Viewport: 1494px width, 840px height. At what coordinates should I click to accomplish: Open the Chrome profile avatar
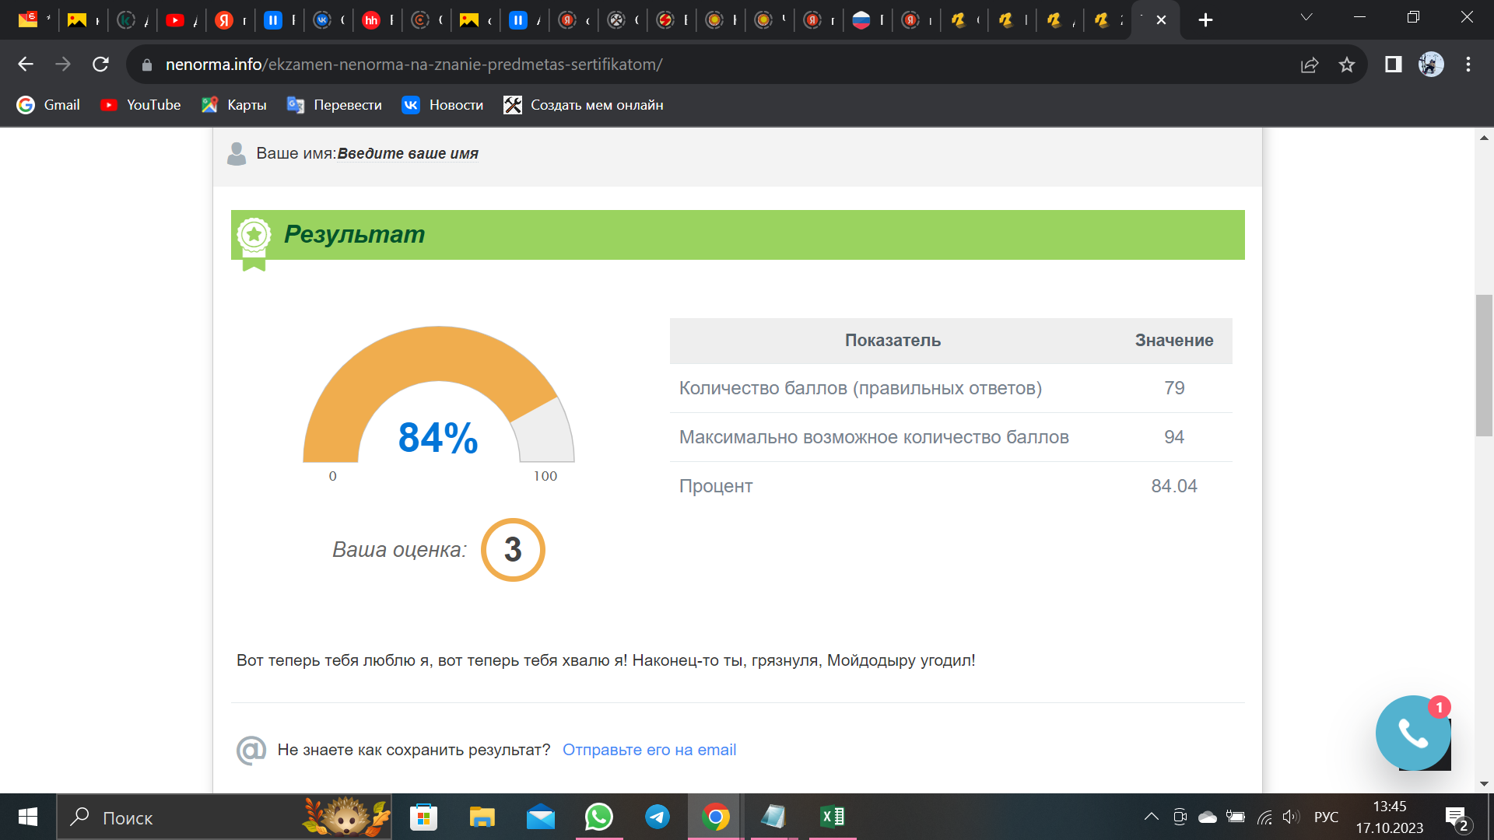point(1430,65)
